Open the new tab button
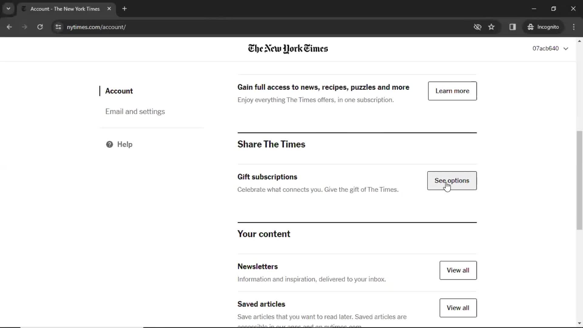The width and height of the screenshot is (583, 328). [125, 9]
